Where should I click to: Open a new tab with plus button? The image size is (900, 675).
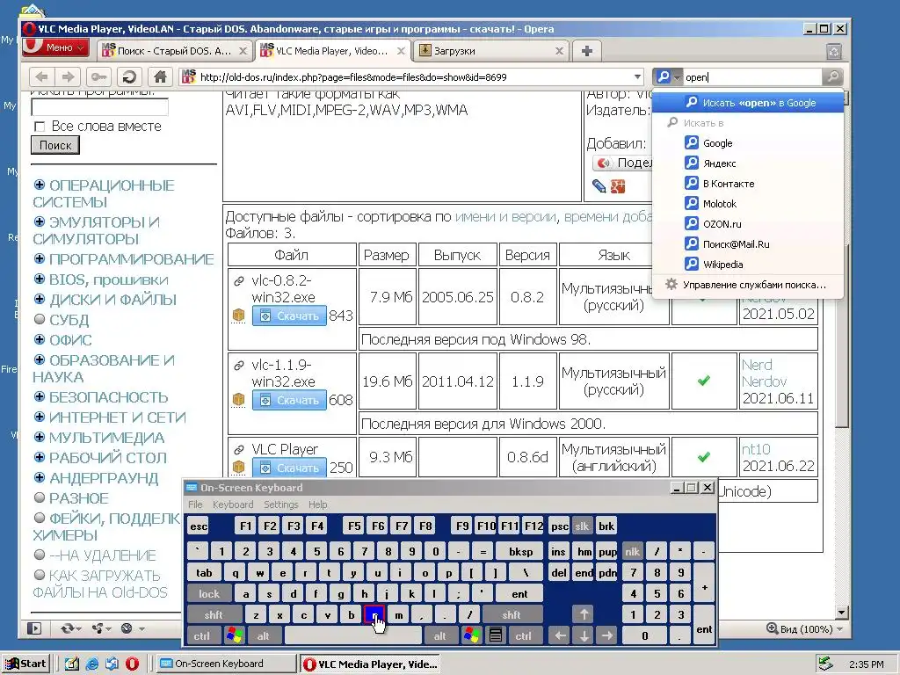click(586, 51)
